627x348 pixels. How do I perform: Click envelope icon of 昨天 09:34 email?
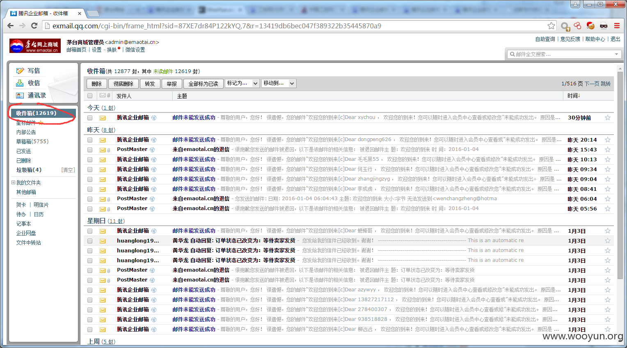103,169
